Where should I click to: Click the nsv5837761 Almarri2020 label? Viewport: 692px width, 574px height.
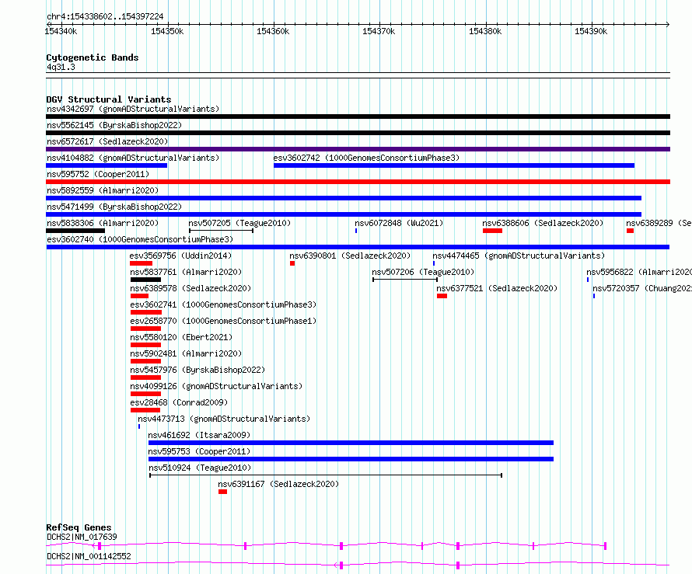point(186,272)
